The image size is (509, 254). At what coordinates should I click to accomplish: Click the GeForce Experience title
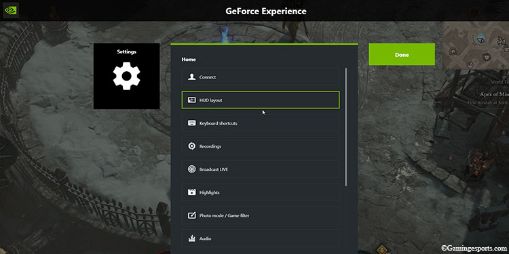[x=266, y=11]
